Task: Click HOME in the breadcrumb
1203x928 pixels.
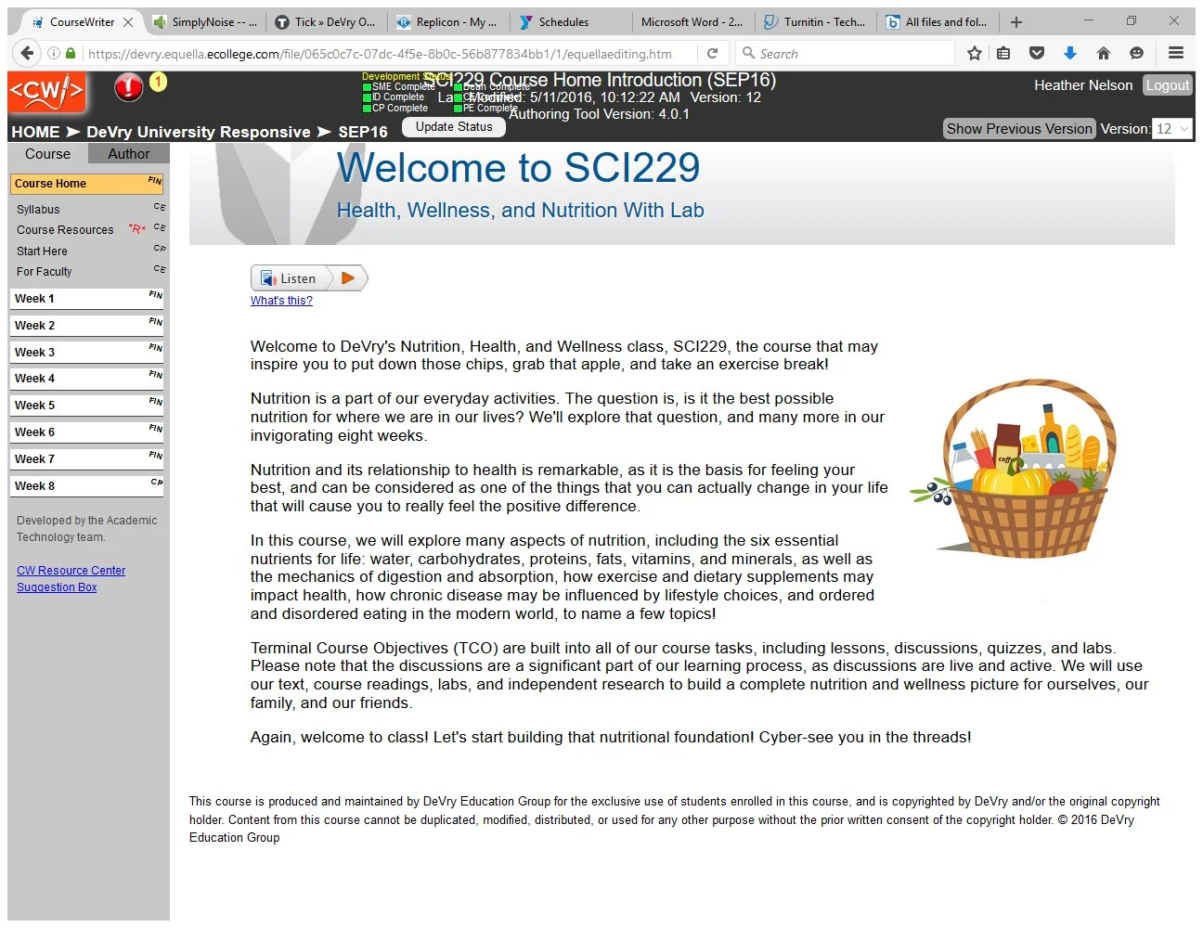Action: [35, 132]
